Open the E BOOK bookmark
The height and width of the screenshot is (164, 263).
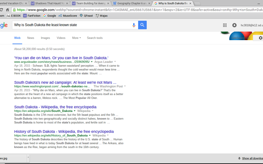(14, 16)
